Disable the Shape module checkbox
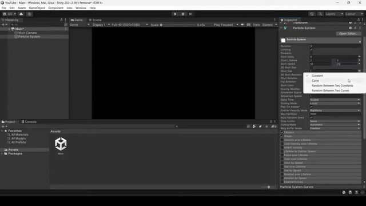 [282, 136]
